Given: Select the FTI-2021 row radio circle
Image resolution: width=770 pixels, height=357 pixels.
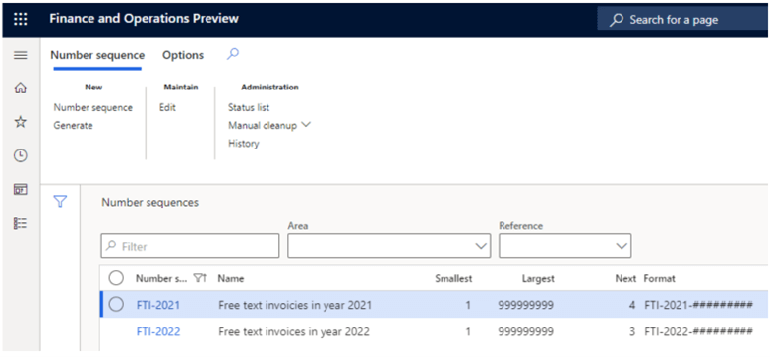Looking at the screenshot, I should 116,305.
